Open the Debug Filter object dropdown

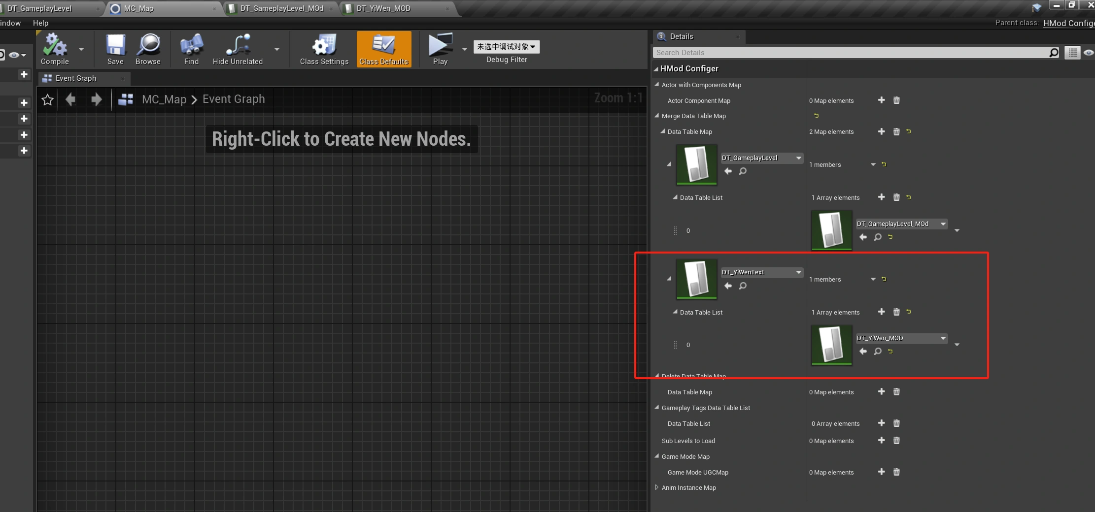click(x=507, y=47)
